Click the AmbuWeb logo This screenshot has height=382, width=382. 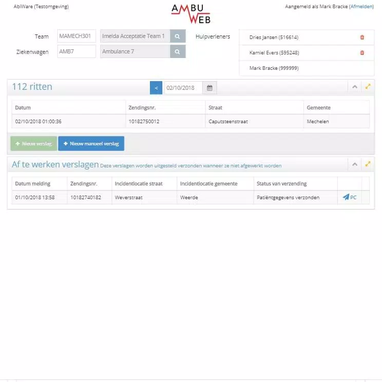tap(190, 14)
